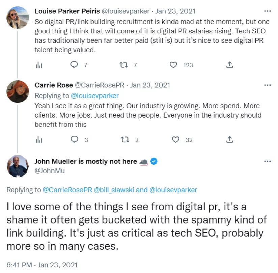278x273 pixels.
Task: Click John Mueller's verified badge
Action: [x=154, y=161]
